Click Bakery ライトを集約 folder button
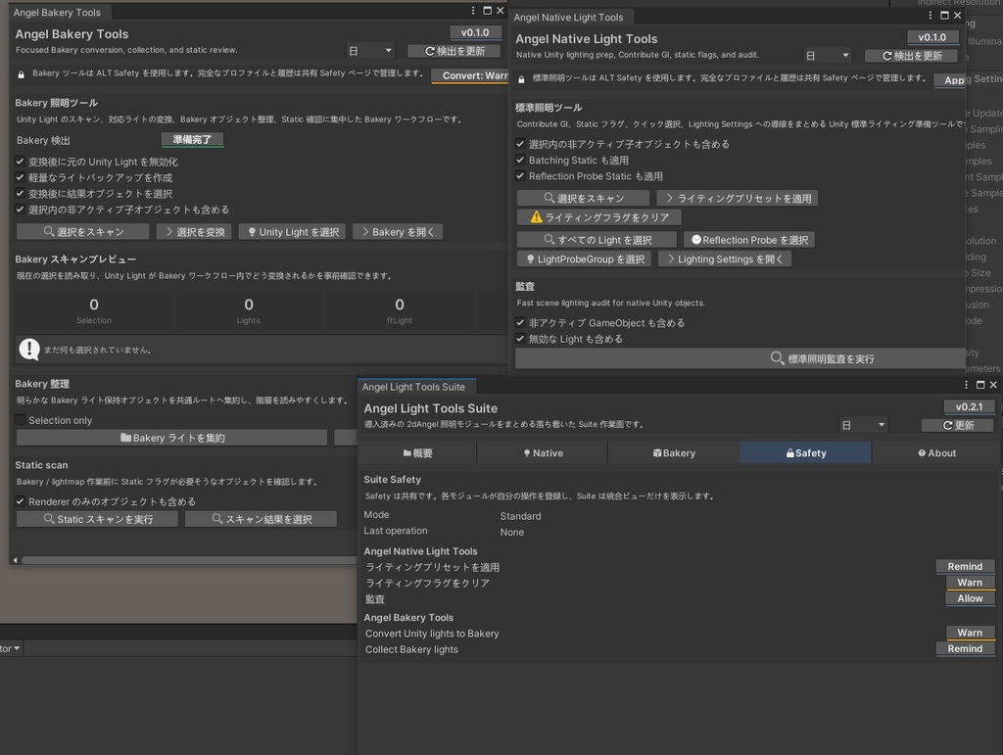Image resolution: width=1003 pixels, height=755 pixels. [x=172, y=438]
